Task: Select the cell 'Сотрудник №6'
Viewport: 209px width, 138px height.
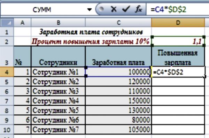Action: 58,120
